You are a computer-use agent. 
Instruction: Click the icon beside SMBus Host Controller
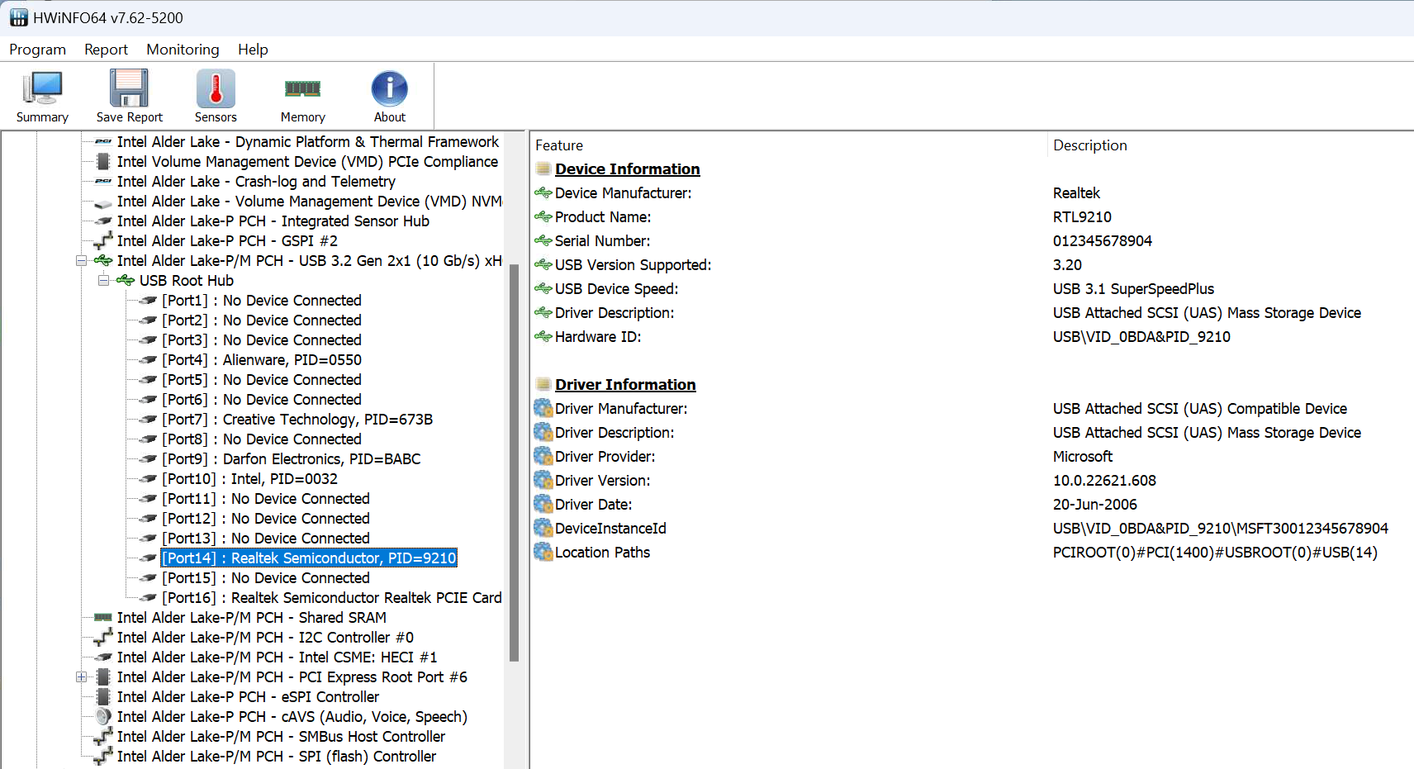click(x=103, y=737)
